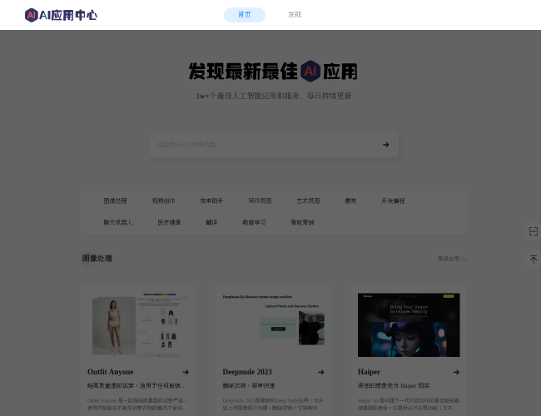The height and width of the screenshot is (416, 541).
Task: Choose the 艺术灵感 category
Action: (308, 201)
